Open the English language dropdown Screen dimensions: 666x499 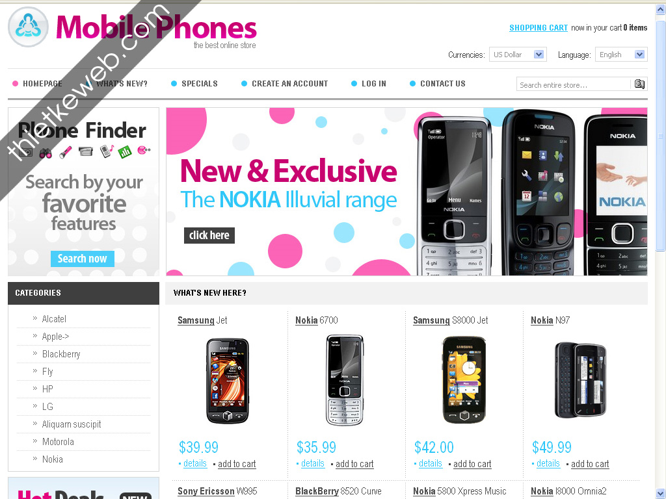click(x=621, y=55)
